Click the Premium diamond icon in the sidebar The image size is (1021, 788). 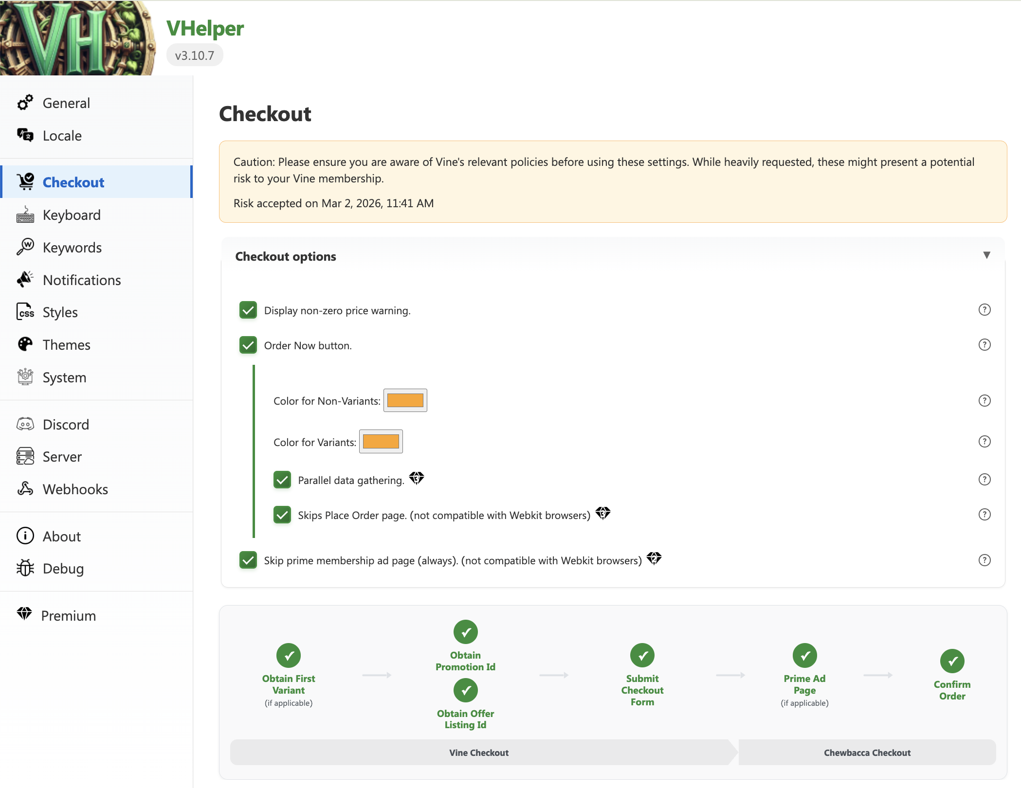(x=24, y=614)
